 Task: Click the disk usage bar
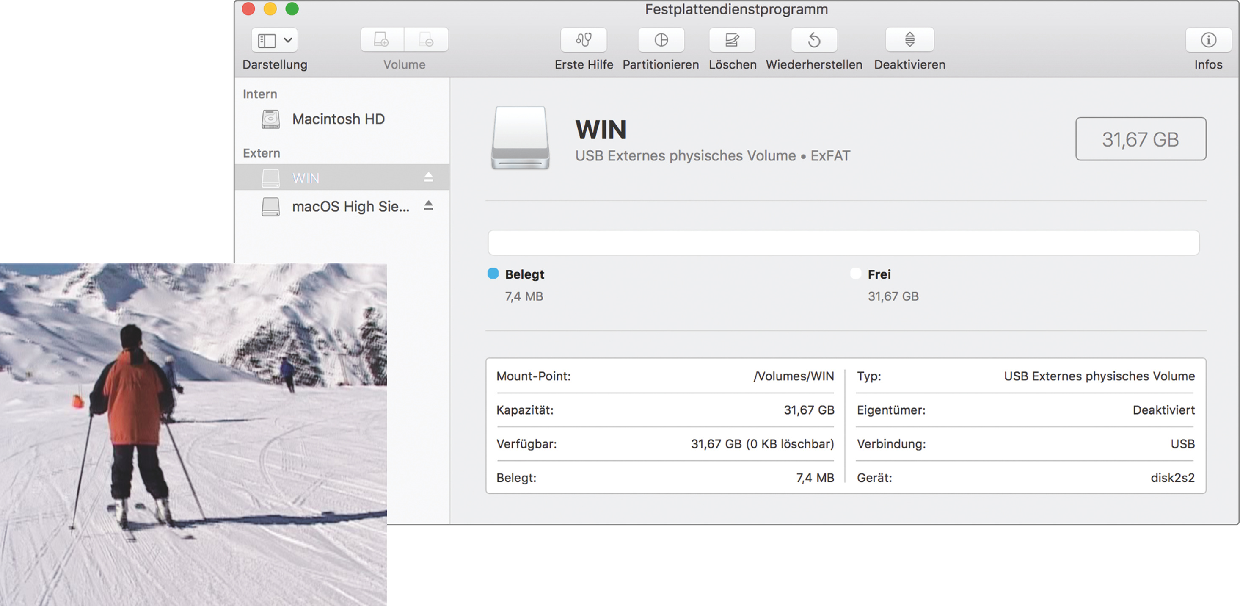point(843,242)
